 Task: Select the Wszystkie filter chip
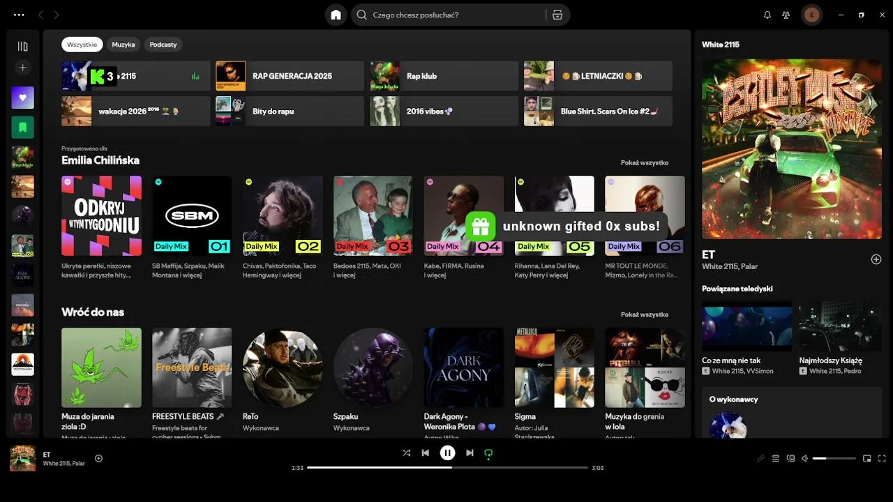tap(82, 45)
